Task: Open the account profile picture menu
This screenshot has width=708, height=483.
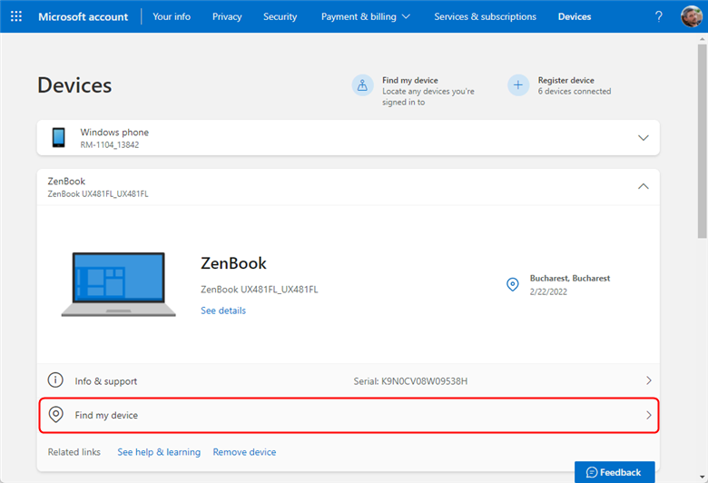Action: tap(692, 16)
